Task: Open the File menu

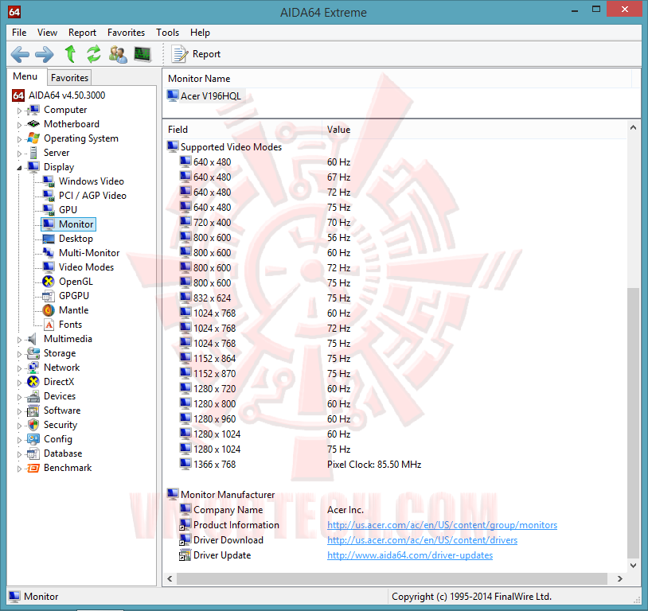Action: [x=19, y=33]
